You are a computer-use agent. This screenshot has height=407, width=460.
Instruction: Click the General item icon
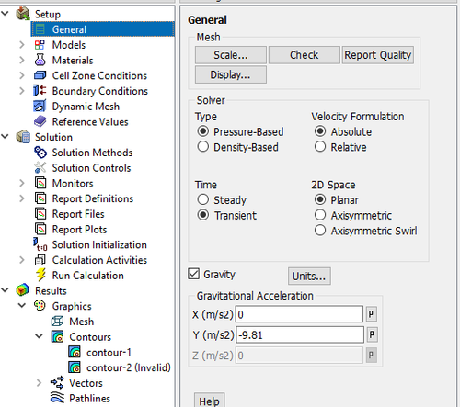[x=40, y=29]
